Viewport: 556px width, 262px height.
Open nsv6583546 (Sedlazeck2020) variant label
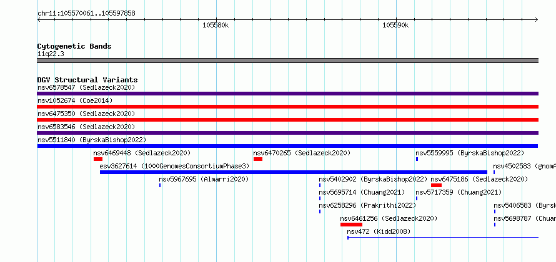pos(86,127)
